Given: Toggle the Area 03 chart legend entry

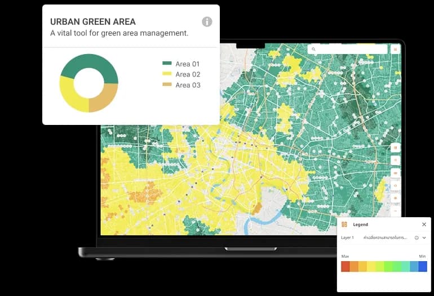Looking at the screenshot, I should click(181, 85).
